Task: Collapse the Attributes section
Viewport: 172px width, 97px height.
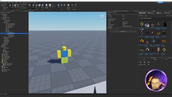Action: pos(107,28)
